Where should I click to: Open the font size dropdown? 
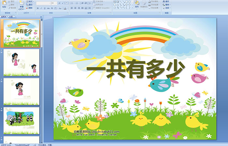[56, 3]
